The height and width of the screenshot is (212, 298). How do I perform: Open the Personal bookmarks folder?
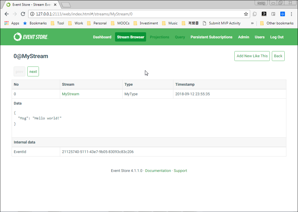97,23
